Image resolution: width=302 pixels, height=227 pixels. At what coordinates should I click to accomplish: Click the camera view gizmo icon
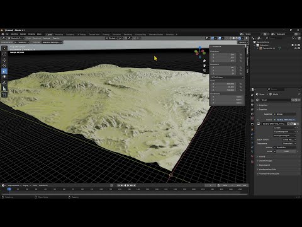[204, 71]
